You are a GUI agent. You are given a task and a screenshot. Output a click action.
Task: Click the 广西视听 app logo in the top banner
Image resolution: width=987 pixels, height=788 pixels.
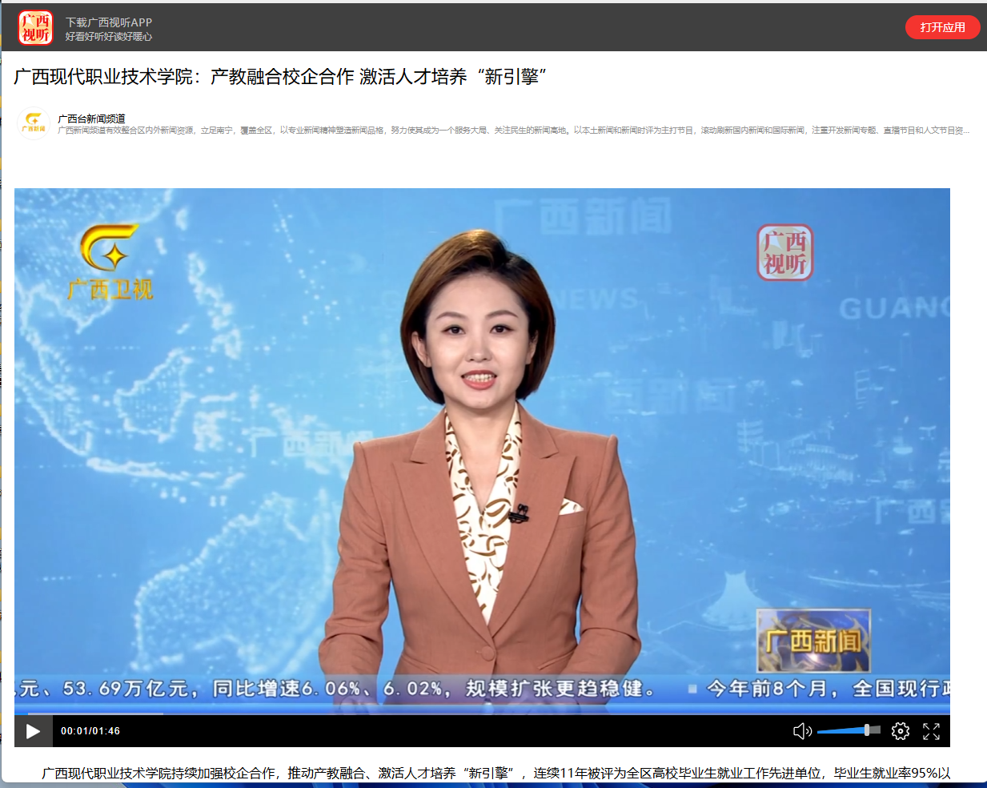(x=35, y=27)
